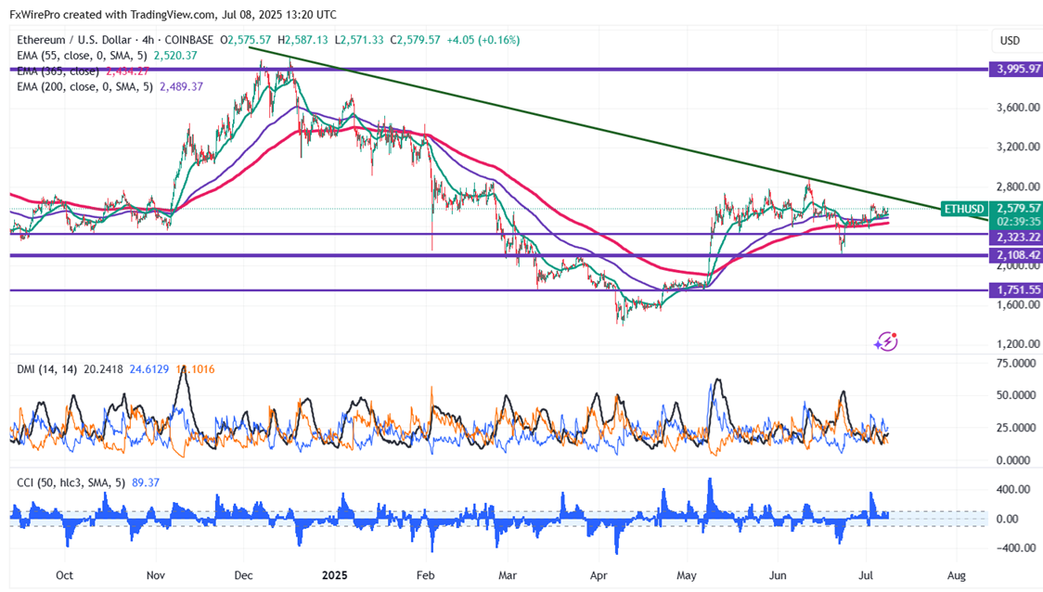Click the 2,800.00 price axis tick
The height and width of the screenshot is (592, 1043).
click(x=1018, y=187)
